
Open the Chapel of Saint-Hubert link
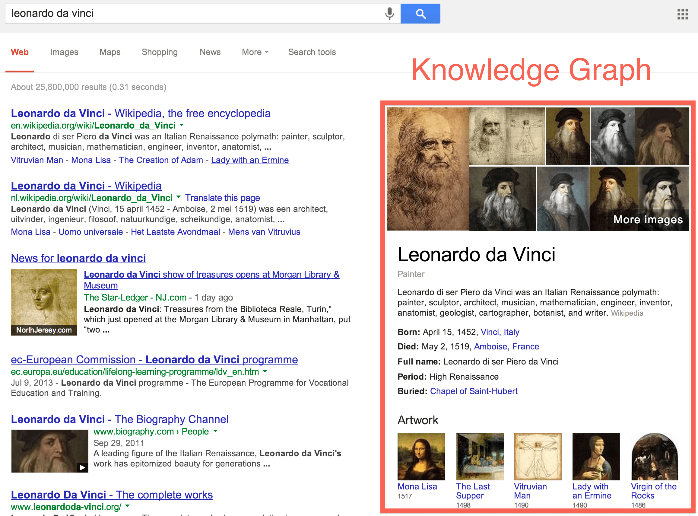pos(474,391)
